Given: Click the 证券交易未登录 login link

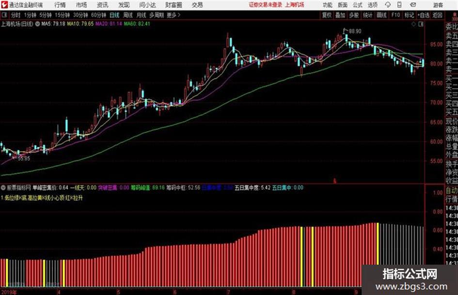Looking at the screenshot, I should pyautogui.click(x=266, y=5).
